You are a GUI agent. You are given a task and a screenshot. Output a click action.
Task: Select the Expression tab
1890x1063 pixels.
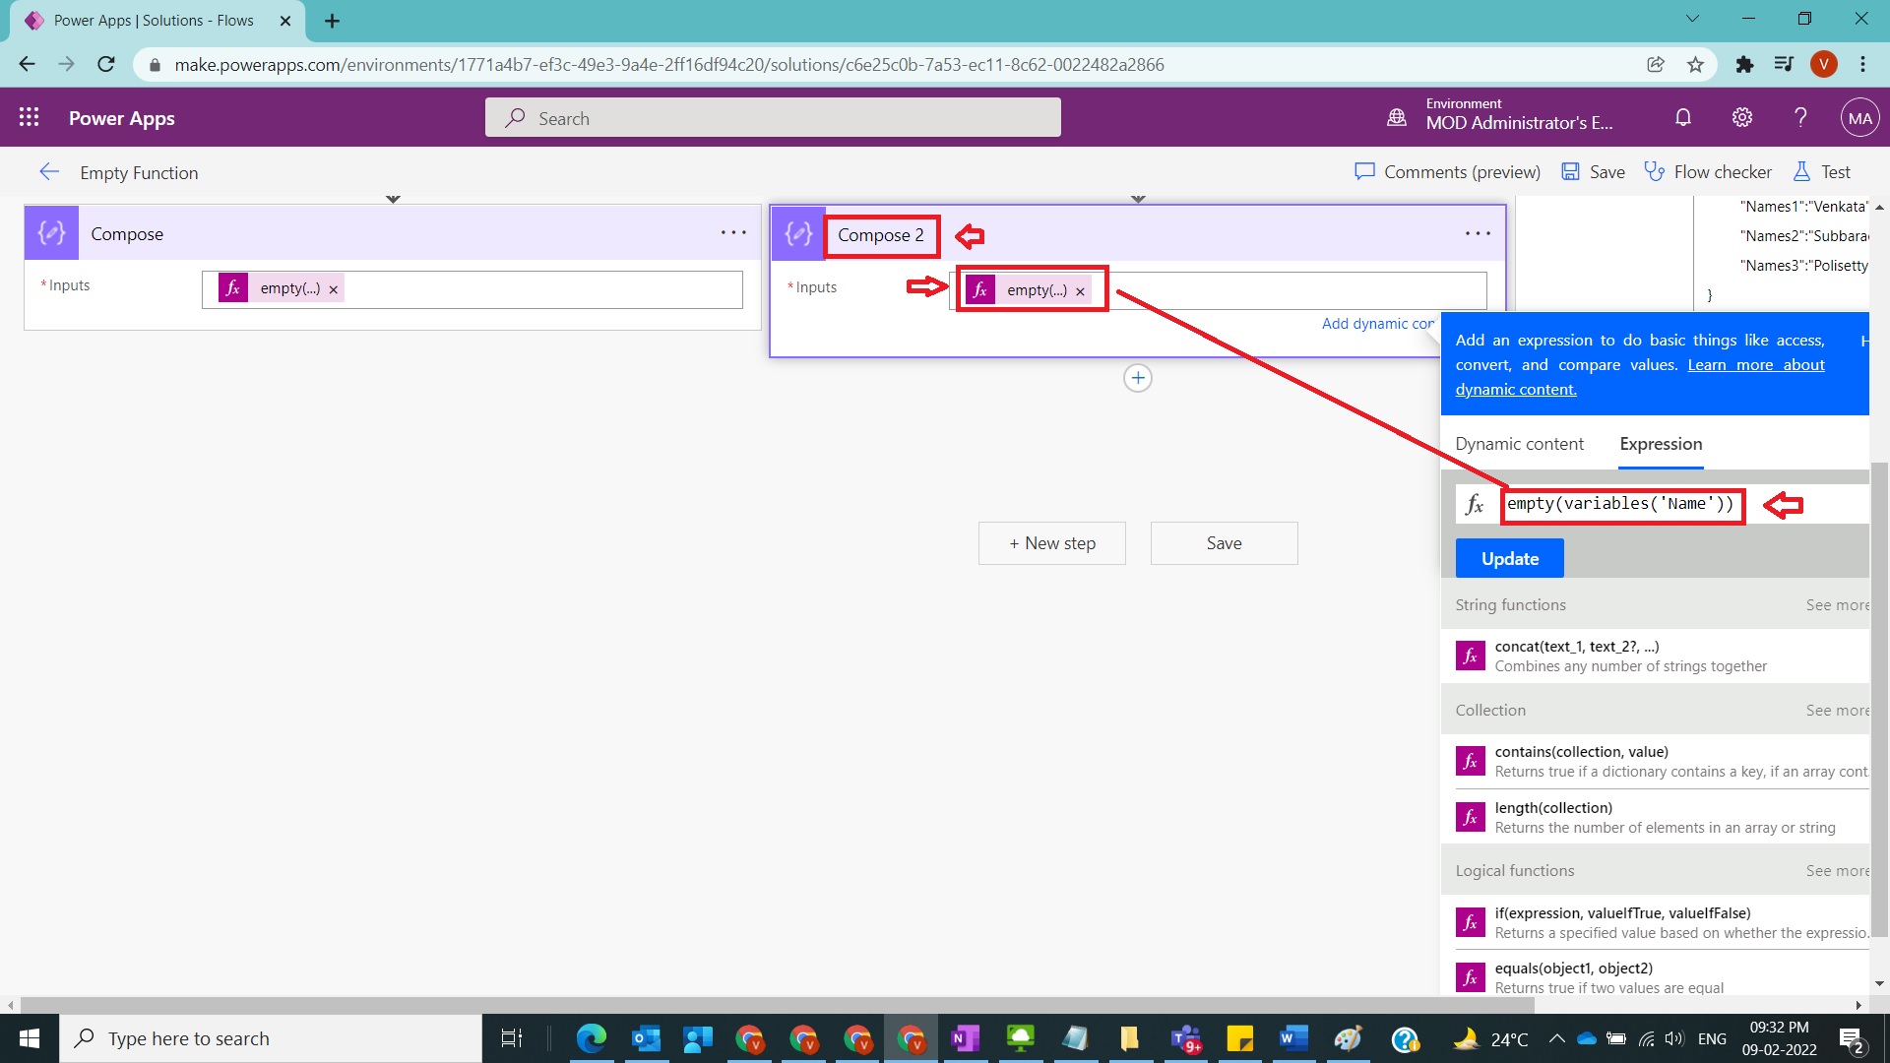click(x=1661, y=444)
